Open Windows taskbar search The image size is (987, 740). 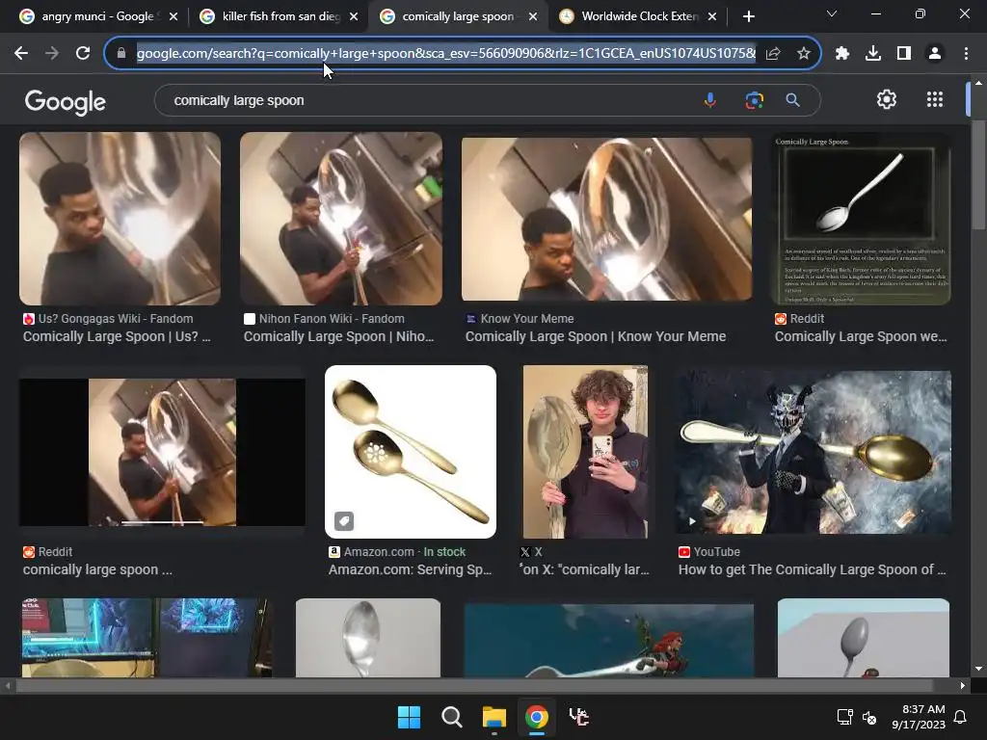point(451,717)
